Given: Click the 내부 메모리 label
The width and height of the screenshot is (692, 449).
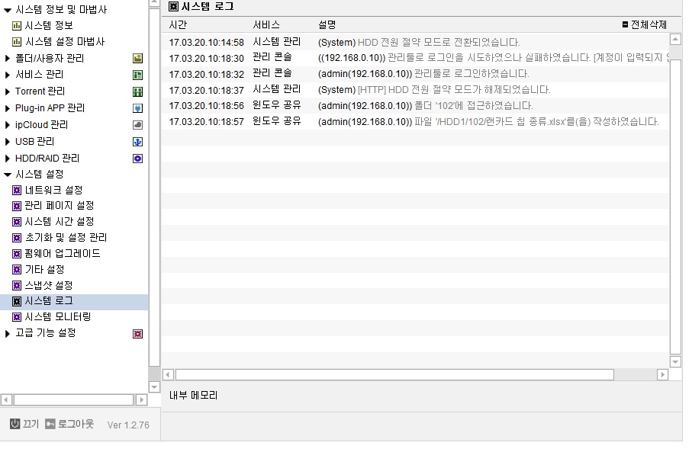Looking at the screenshot, I should tap(193, 395).
